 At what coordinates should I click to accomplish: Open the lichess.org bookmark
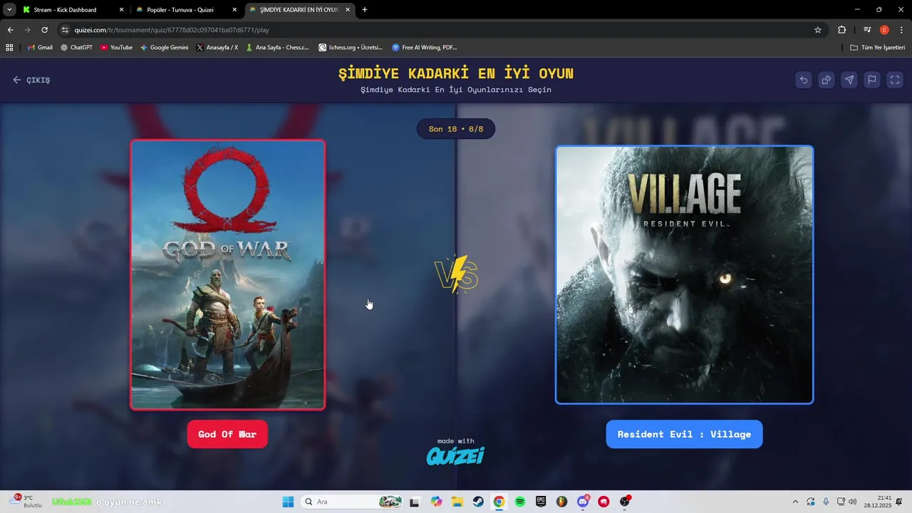click(351, 48)
